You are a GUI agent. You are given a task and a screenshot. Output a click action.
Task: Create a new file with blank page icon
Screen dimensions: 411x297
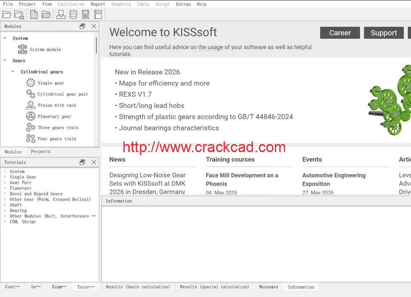point(34,14)
